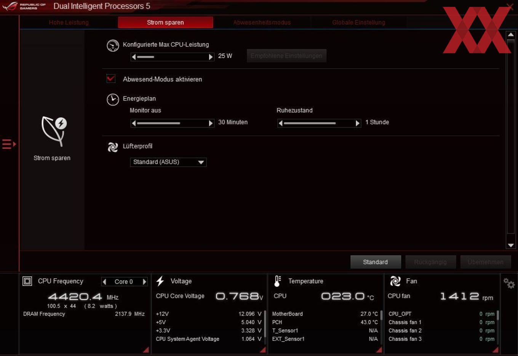Switch to Hohe Leistung tab
518x356 pixels.
click(x=69, y=22)
